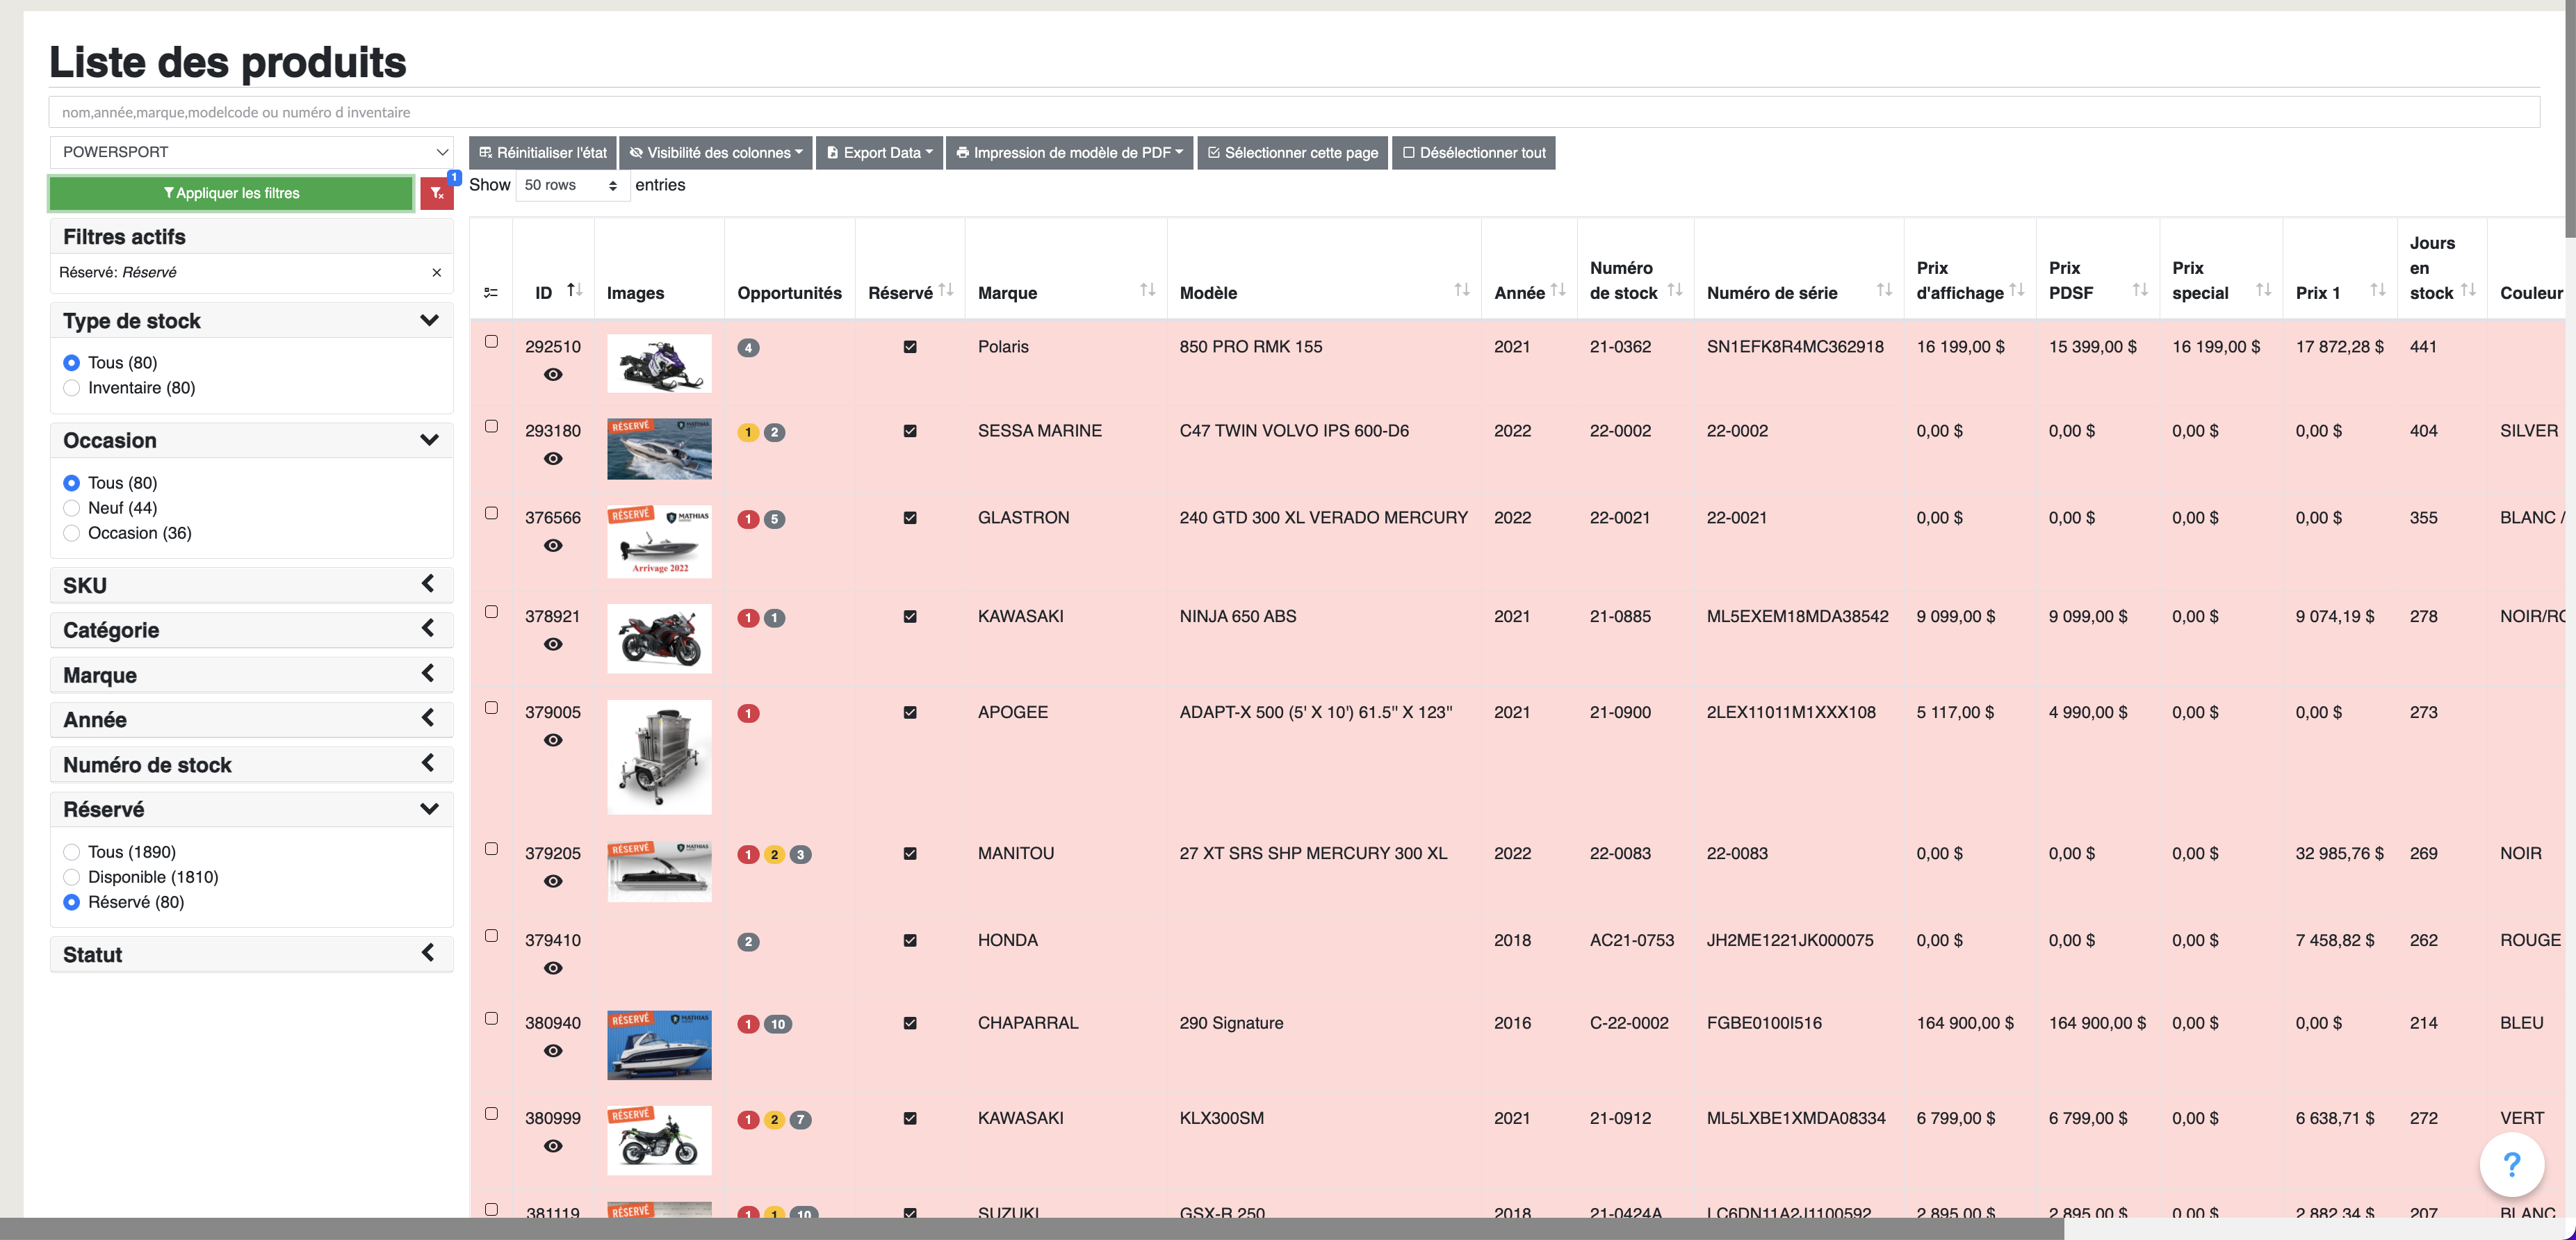
Task: Choose Neuf (44) radio option
Action: pyautogui.click(x=71, y=508)
